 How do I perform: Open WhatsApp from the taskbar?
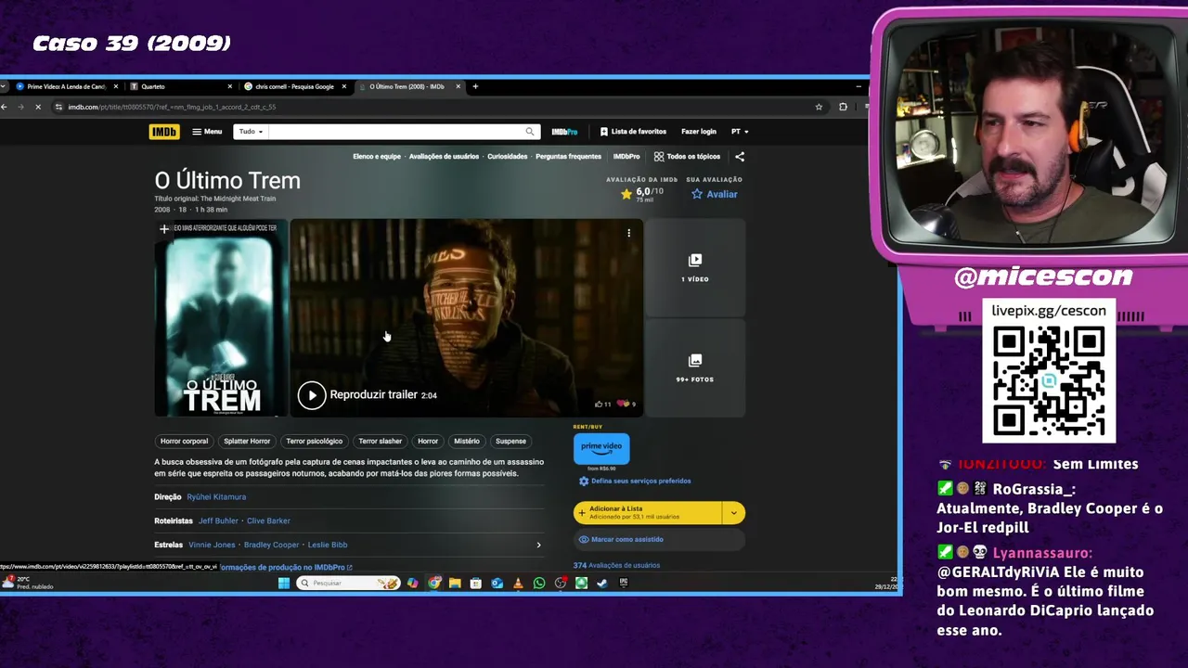pos(539,584)
